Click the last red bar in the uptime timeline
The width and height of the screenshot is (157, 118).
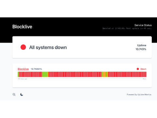(x=146, y=74)
